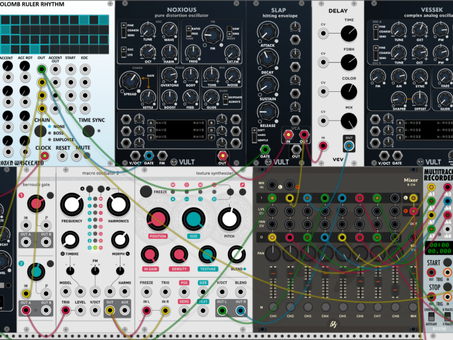Click the V/OCT jack on the Noxious module

(x=135, y=156)
